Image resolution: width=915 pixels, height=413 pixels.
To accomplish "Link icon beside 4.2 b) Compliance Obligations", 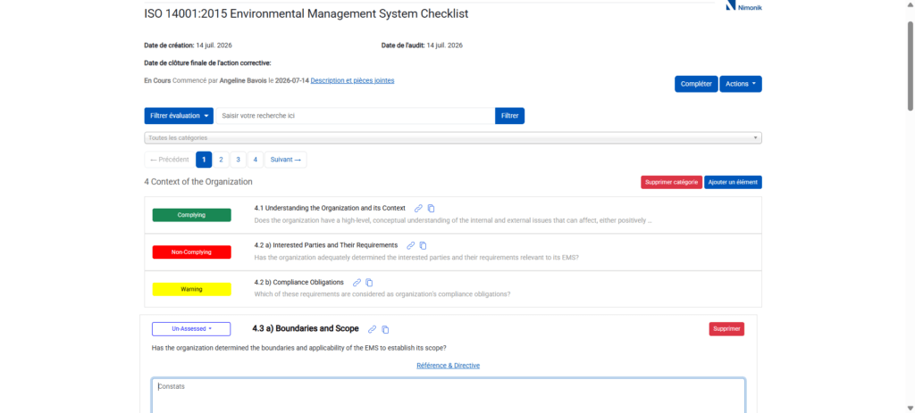I will [x=357, y=283].
